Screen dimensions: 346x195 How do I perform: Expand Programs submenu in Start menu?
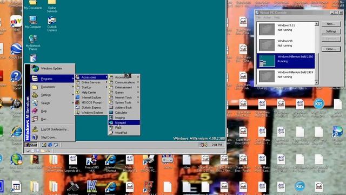click(x=53, y=79)
